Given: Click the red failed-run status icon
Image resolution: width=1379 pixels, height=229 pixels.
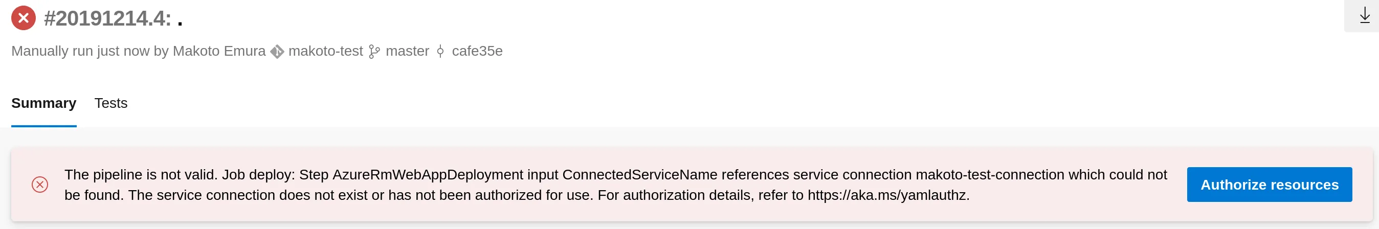Looking at the screenshot, I should point(24,18).
